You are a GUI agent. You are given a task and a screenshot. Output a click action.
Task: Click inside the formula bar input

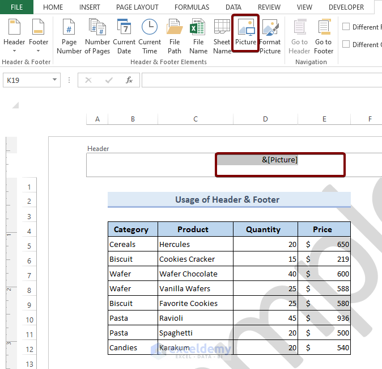262,80
